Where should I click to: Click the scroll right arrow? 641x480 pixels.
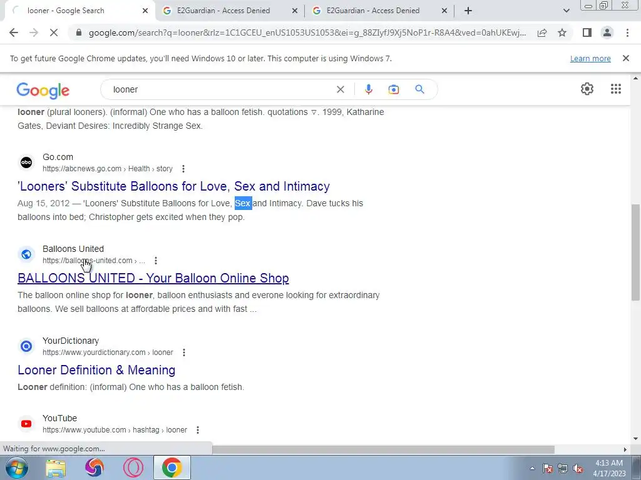pos(625,449)
